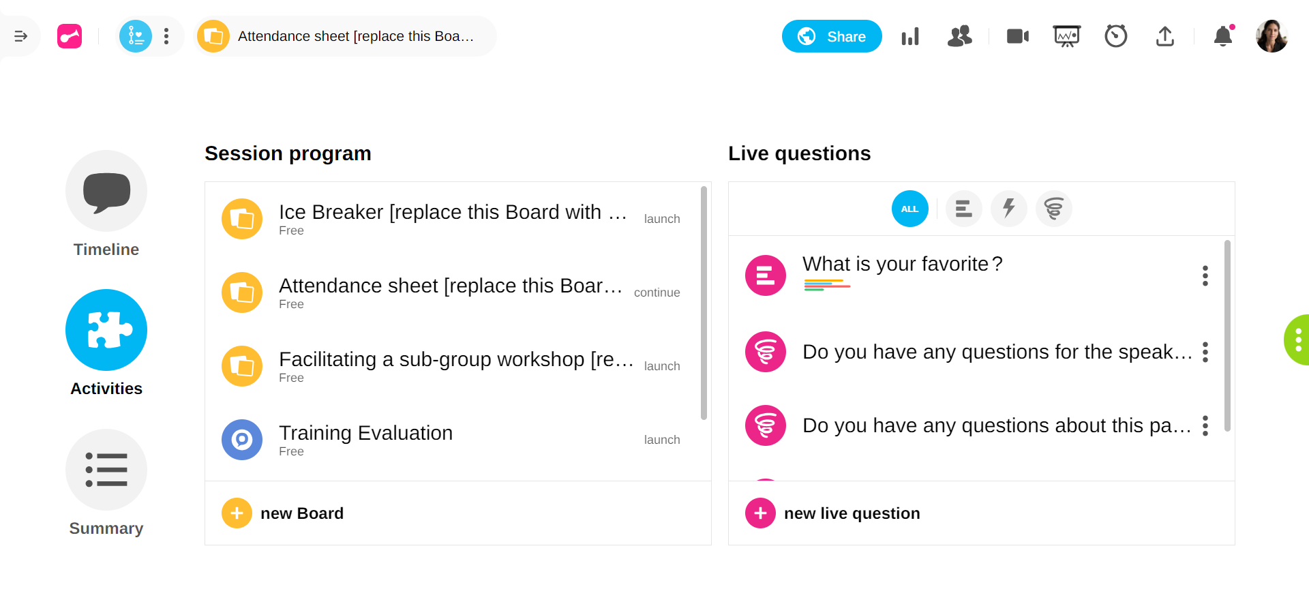Open session options three-dot menu in header
1309x602 pixels.
click(x=166, y=36)
